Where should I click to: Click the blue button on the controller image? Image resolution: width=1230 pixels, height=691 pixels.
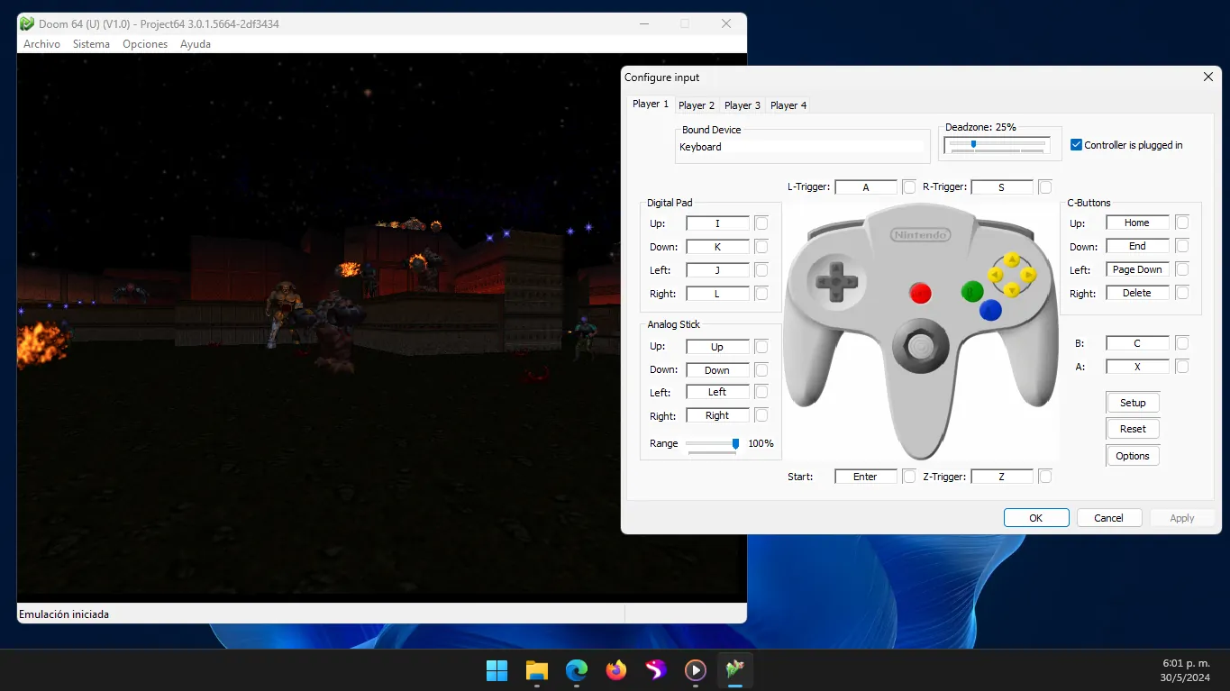coord(990,310)
